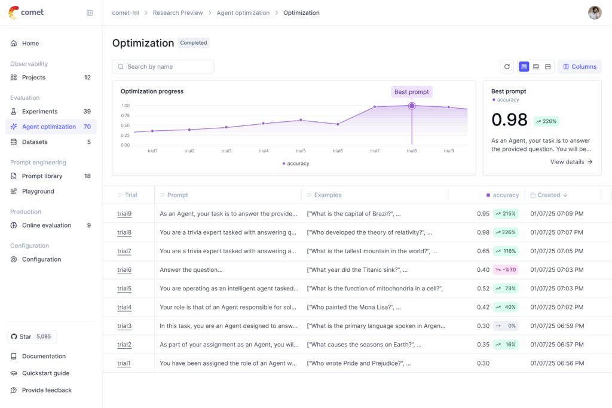This screenshot has width=612, height=408.
Task: Open the user profile avatar
Action: coord(594,13)
